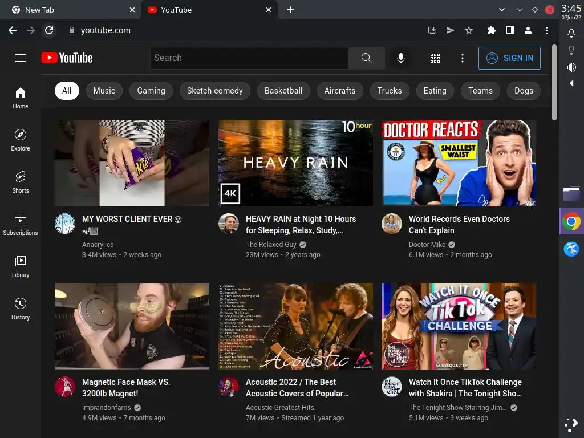Click the share page icon

pyautogui.click(x=451, y=30)
